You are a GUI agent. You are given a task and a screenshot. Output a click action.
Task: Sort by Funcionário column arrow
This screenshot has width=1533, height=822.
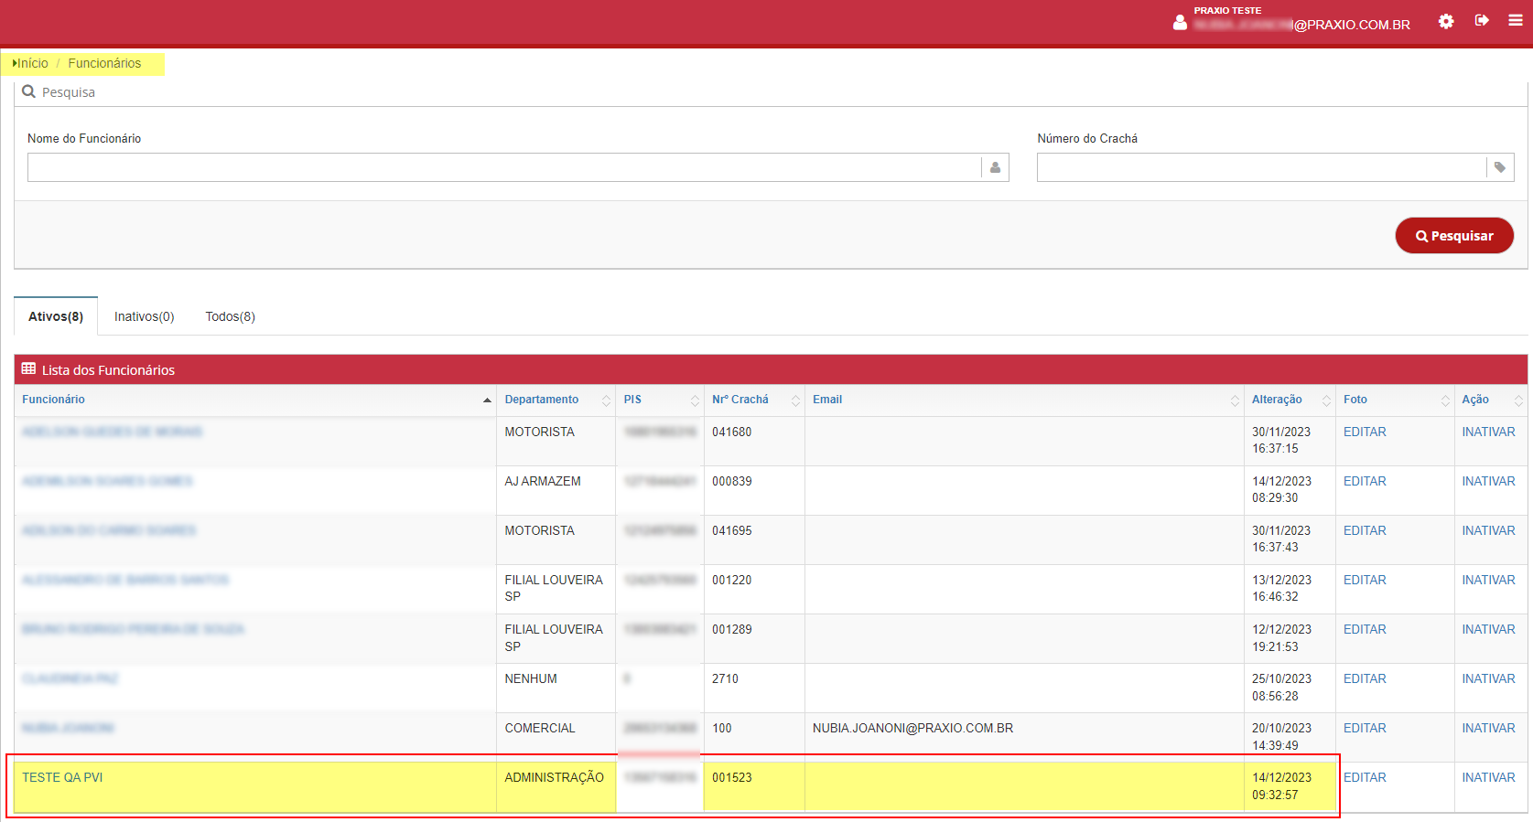click(487, 400)
